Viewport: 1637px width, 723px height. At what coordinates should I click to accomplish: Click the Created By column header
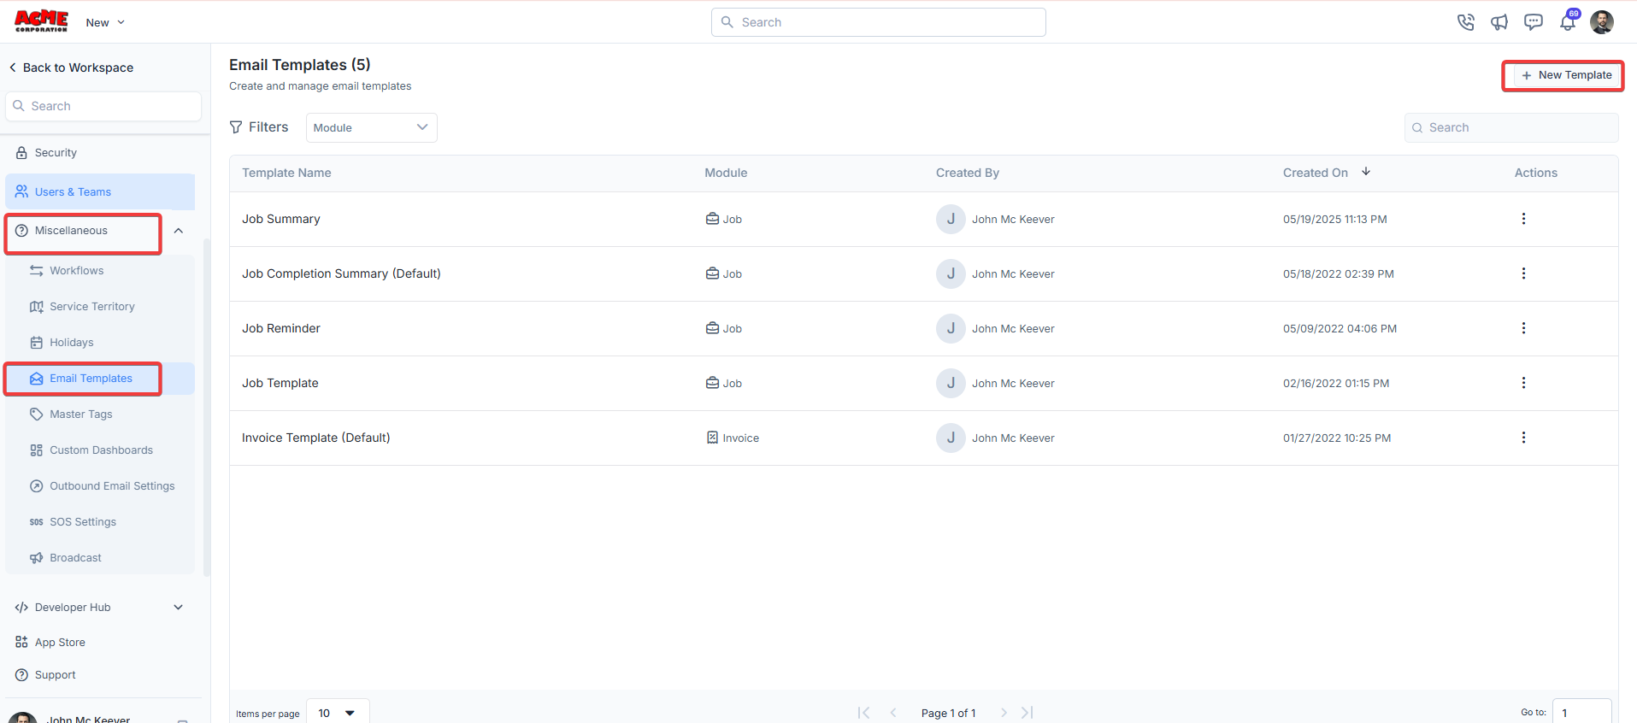968,173
